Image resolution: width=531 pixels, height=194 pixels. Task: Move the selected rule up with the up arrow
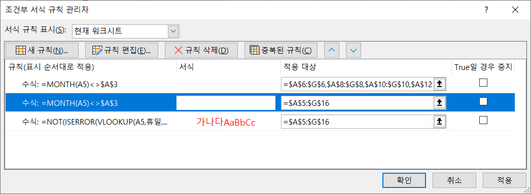click(332, 50)
